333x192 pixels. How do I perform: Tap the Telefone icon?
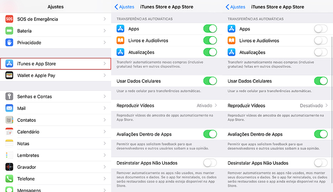pos(9,179)
